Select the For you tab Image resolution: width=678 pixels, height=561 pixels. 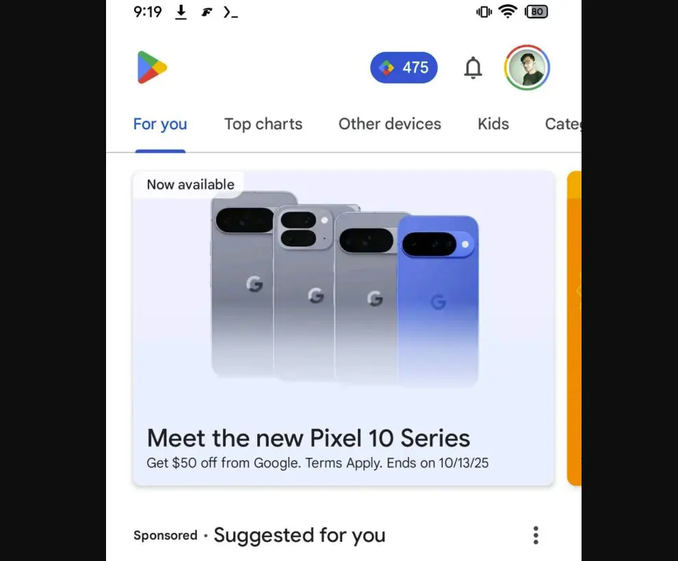(x=160, y=124)
